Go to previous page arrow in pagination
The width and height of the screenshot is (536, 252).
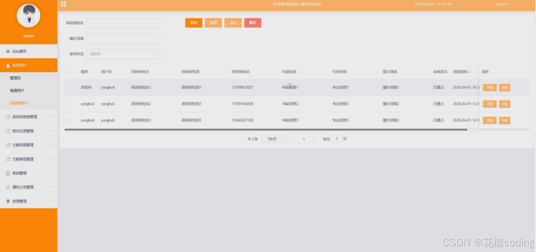point(294,139)
